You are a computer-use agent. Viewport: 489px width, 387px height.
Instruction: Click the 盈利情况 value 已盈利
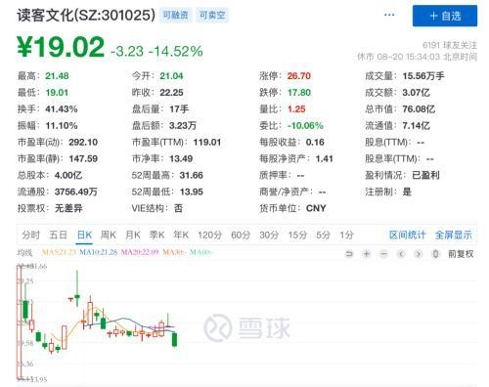coord(425,176)
